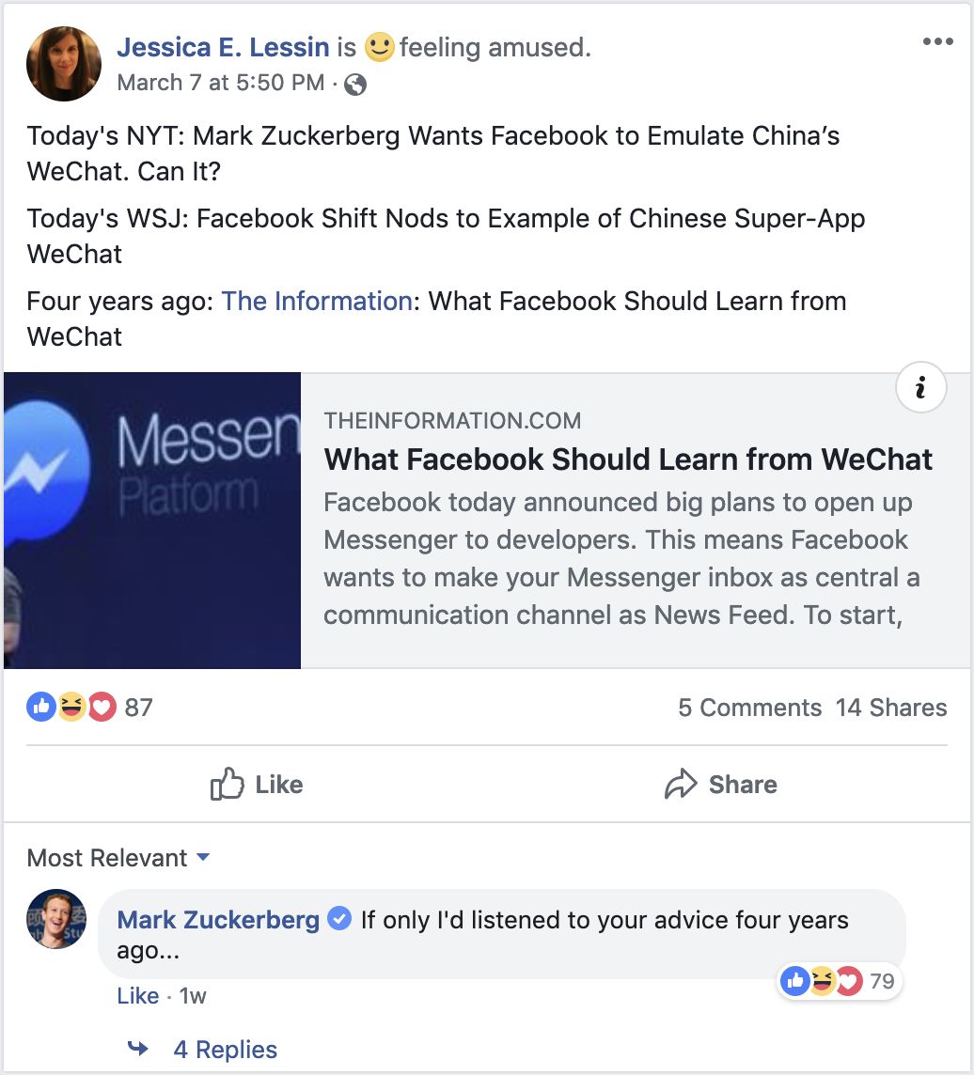Image resolution: width=974 pixels, height=1075 pixels.
Task: Open the Most Relevant sort dropdown
Action: coord(118,858)
